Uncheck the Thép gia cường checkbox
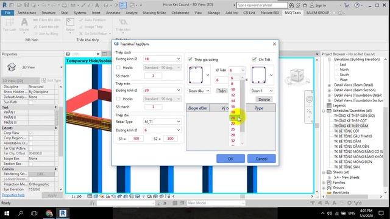 (x=190, y=59)
